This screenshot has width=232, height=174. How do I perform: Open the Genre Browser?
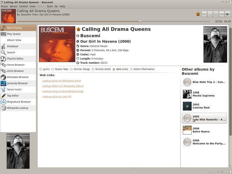18,65
